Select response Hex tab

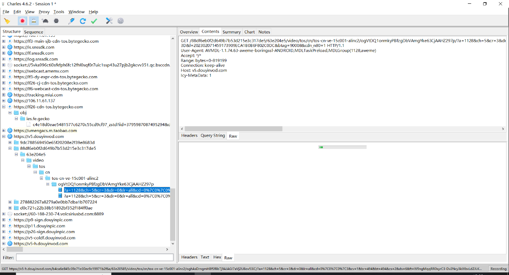tap(217, 257)
